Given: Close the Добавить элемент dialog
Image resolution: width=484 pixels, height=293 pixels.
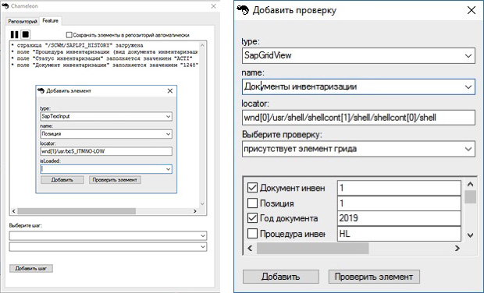Looking at the screenshot, I should click(x=170, y=90).
